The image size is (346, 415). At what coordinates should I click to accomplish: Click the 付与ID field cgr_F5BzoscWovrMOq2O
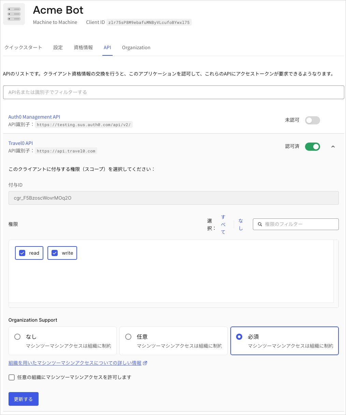click(x=174, y=198)
